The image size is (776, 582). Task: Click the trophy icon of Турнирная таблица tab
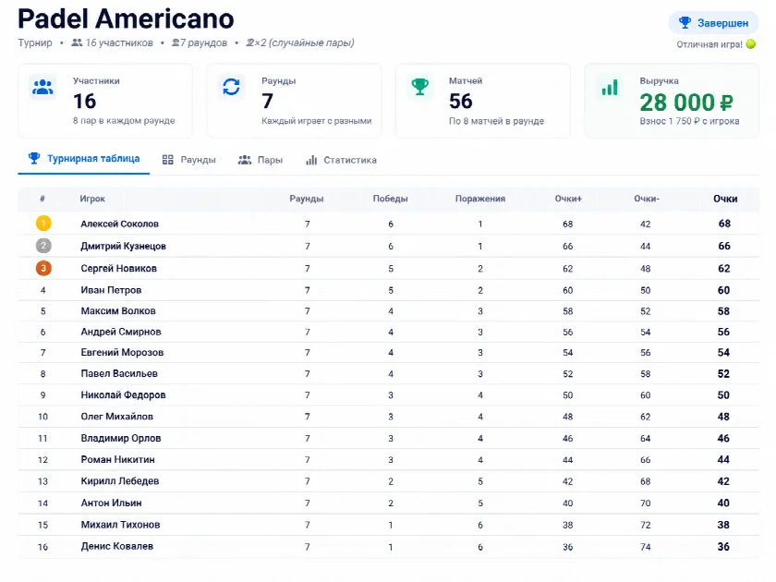pyautogui.click(x=34, y=158)
